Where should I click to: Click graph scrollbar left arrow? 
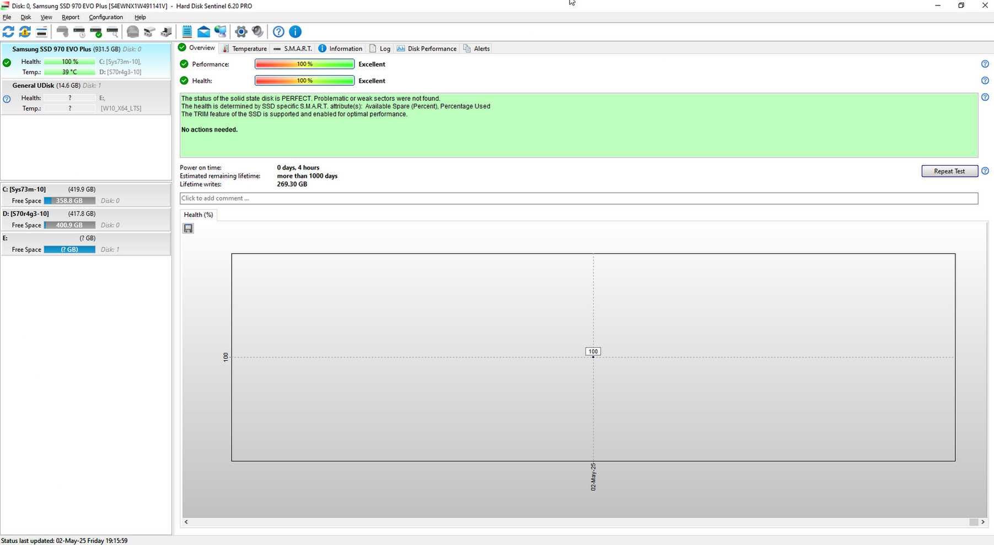point(186,522)
